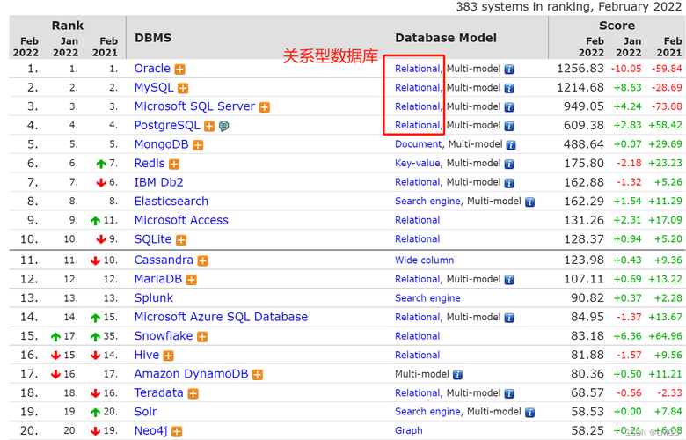Open the Microsoft SQL Server link
Image resolution: width=686 pixels, height=440 pixels.
tap(194, 106)
